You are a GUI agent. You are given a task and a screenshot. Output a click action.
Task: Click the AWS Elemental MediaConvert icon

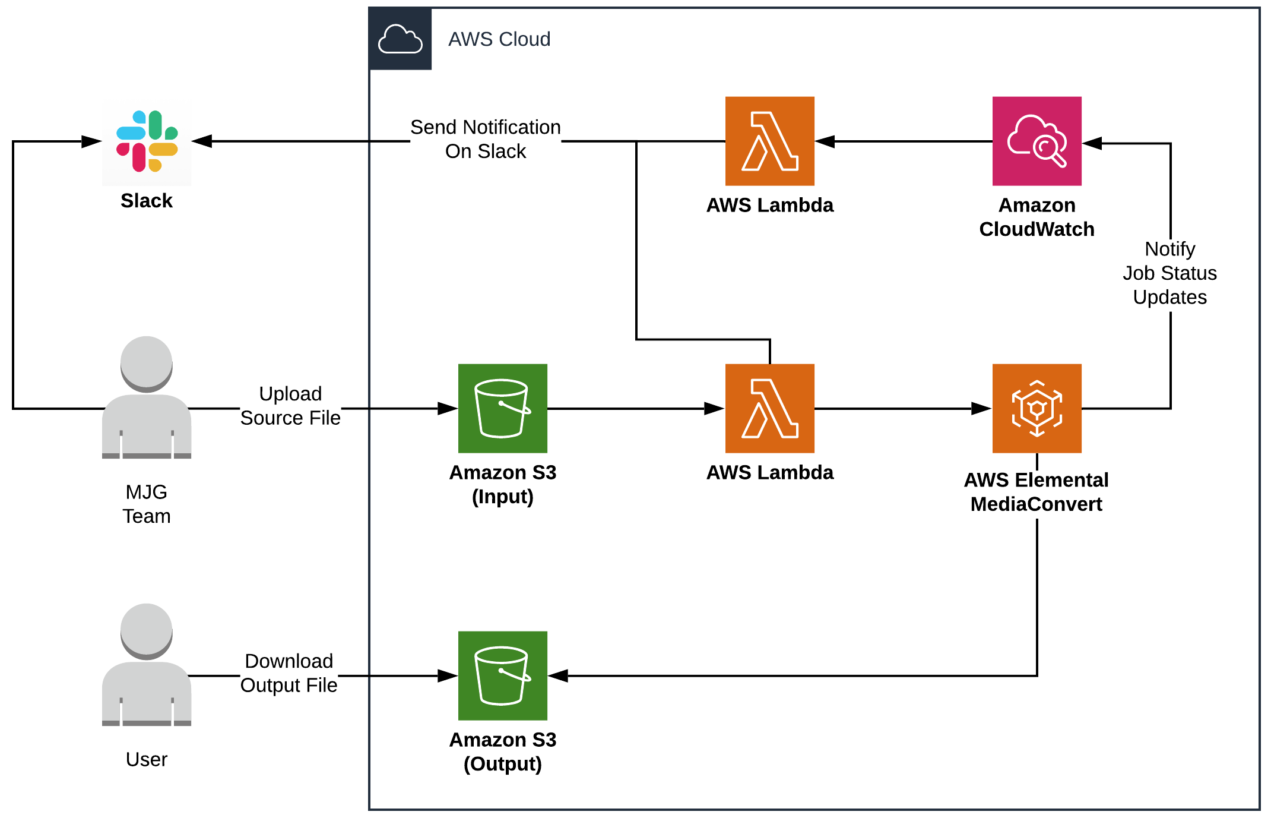[x=1037, y=409]
